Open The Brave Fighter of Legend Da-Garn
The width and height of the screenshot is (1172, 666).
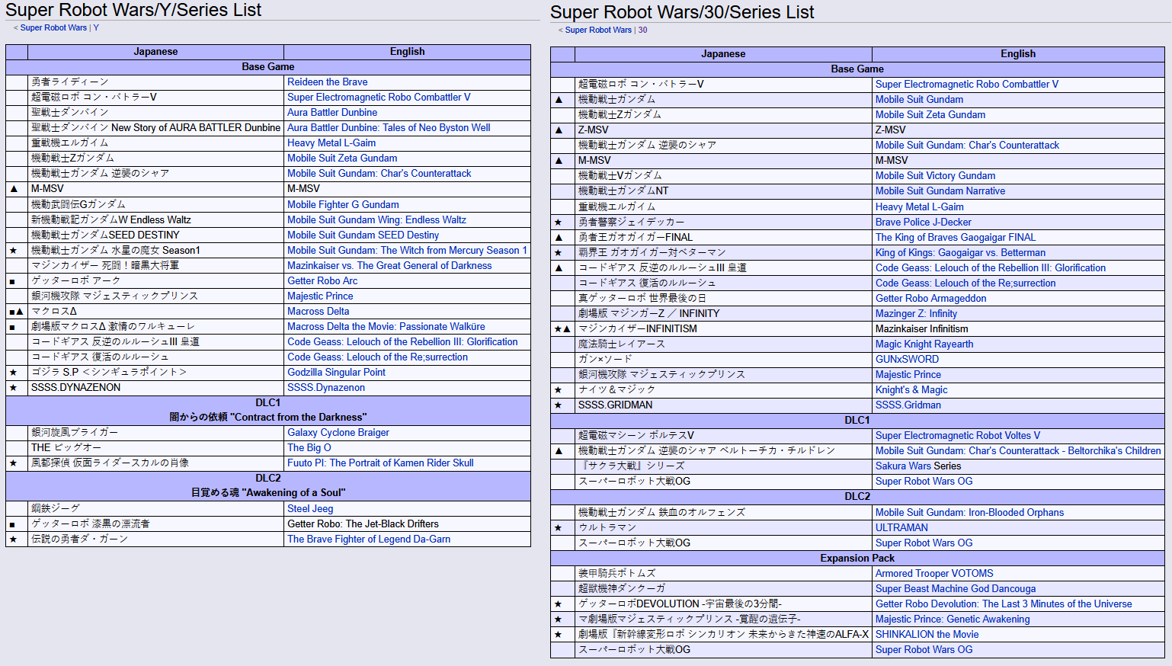[x=369, y=540]
